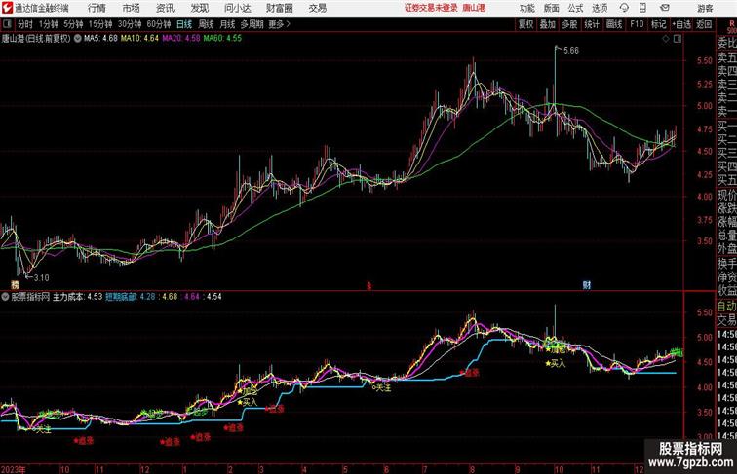Click the MA5: 4.68 label

[100, 39]
